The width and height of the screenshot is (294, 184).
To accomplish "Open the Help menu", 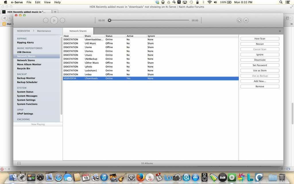I will 57,2.
